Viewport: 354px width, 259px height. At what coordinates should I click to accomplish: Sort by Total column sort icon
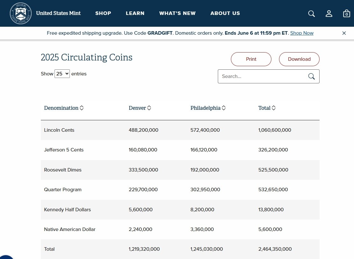pos(274,108)
